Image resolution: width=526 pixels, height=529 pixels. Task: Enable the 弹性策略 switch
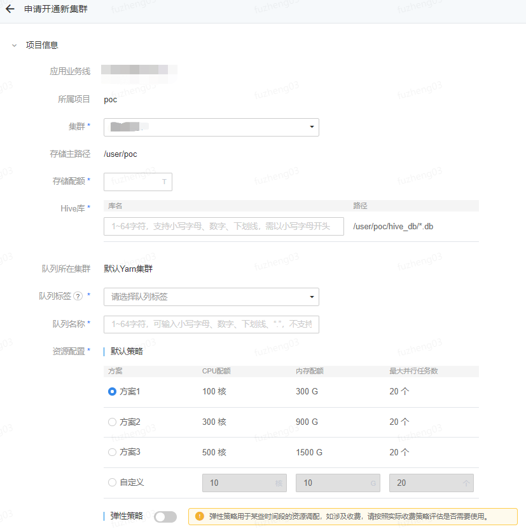(165, 516)
